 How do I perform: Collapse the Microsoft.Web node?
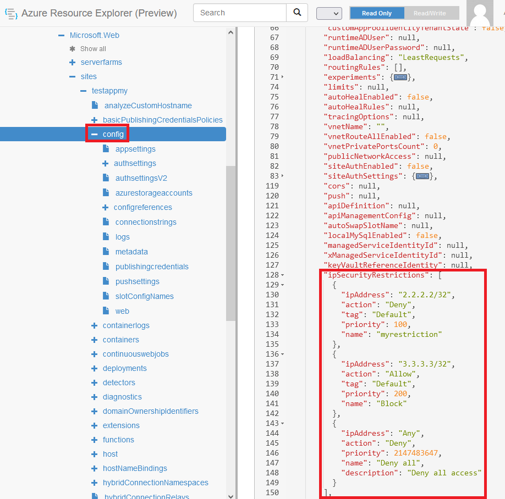pos(61,35)
